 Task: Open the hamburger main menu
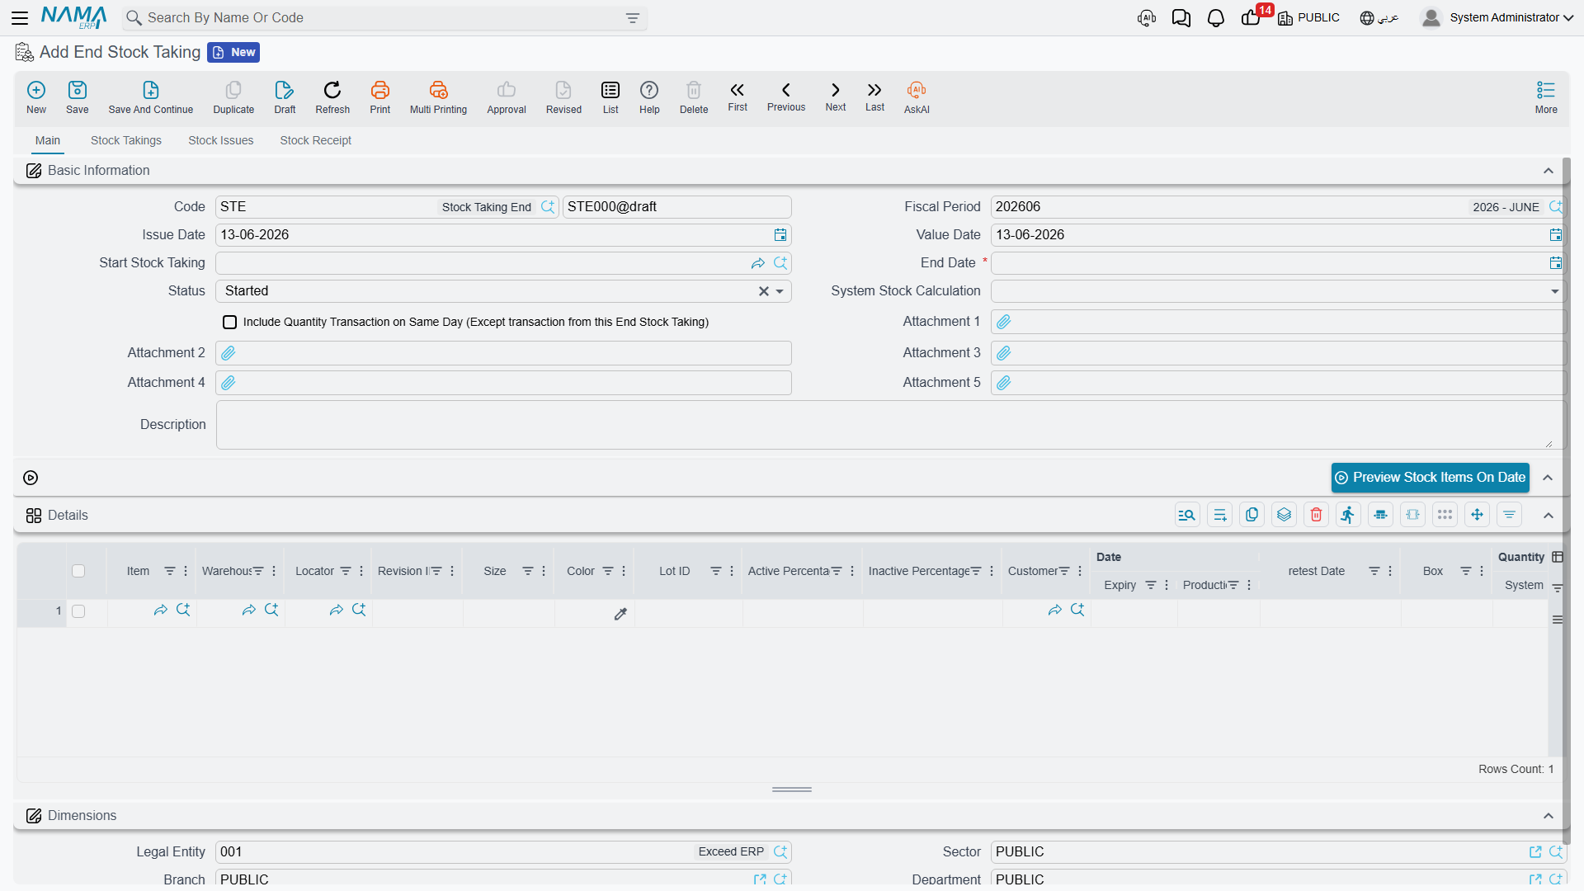[20, 17]
